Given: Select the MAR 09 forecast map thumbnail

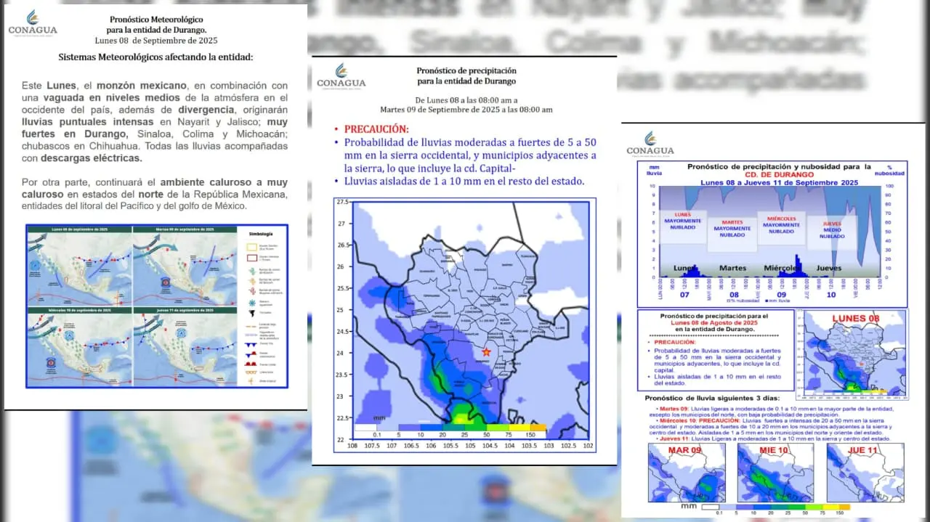Looking at the screenshot, I should (x=687, y=473).
